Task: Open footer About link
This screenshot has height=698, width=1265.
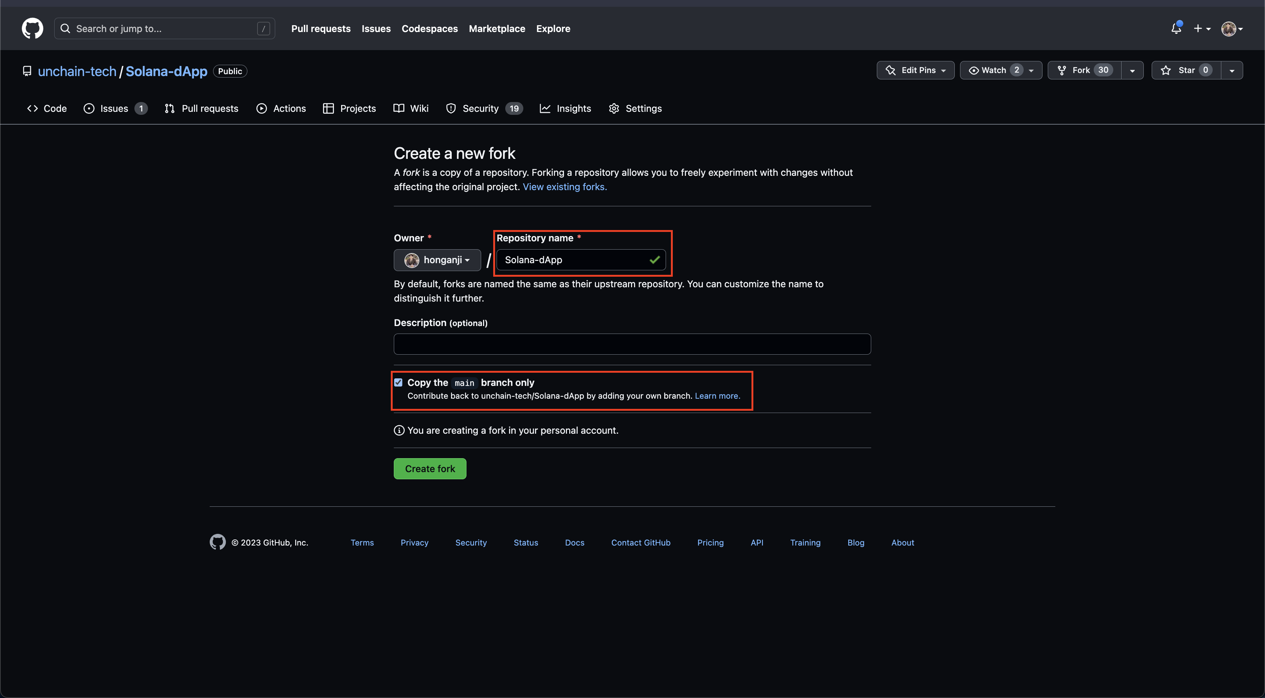Action: 902,542
